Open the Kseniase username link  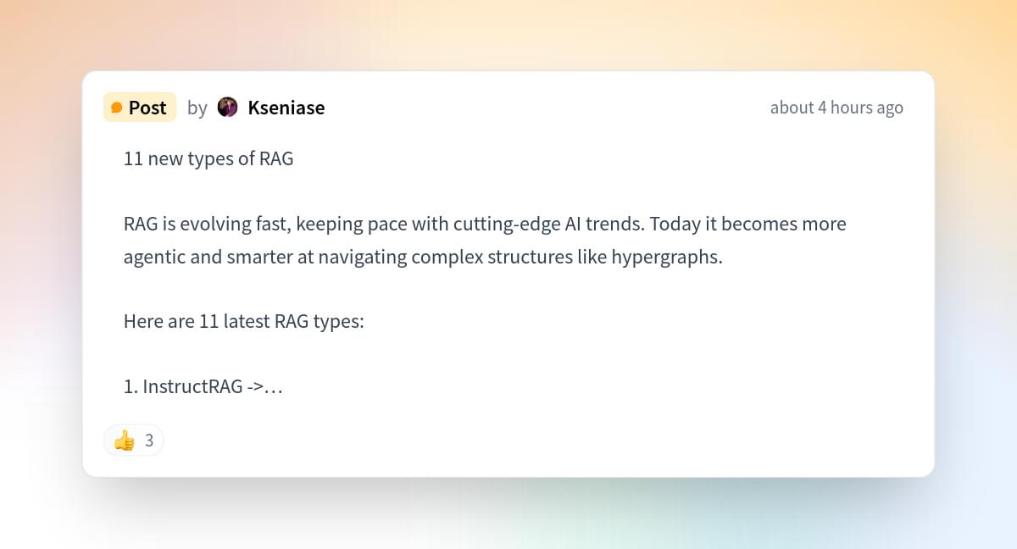(x=286, y=108)
